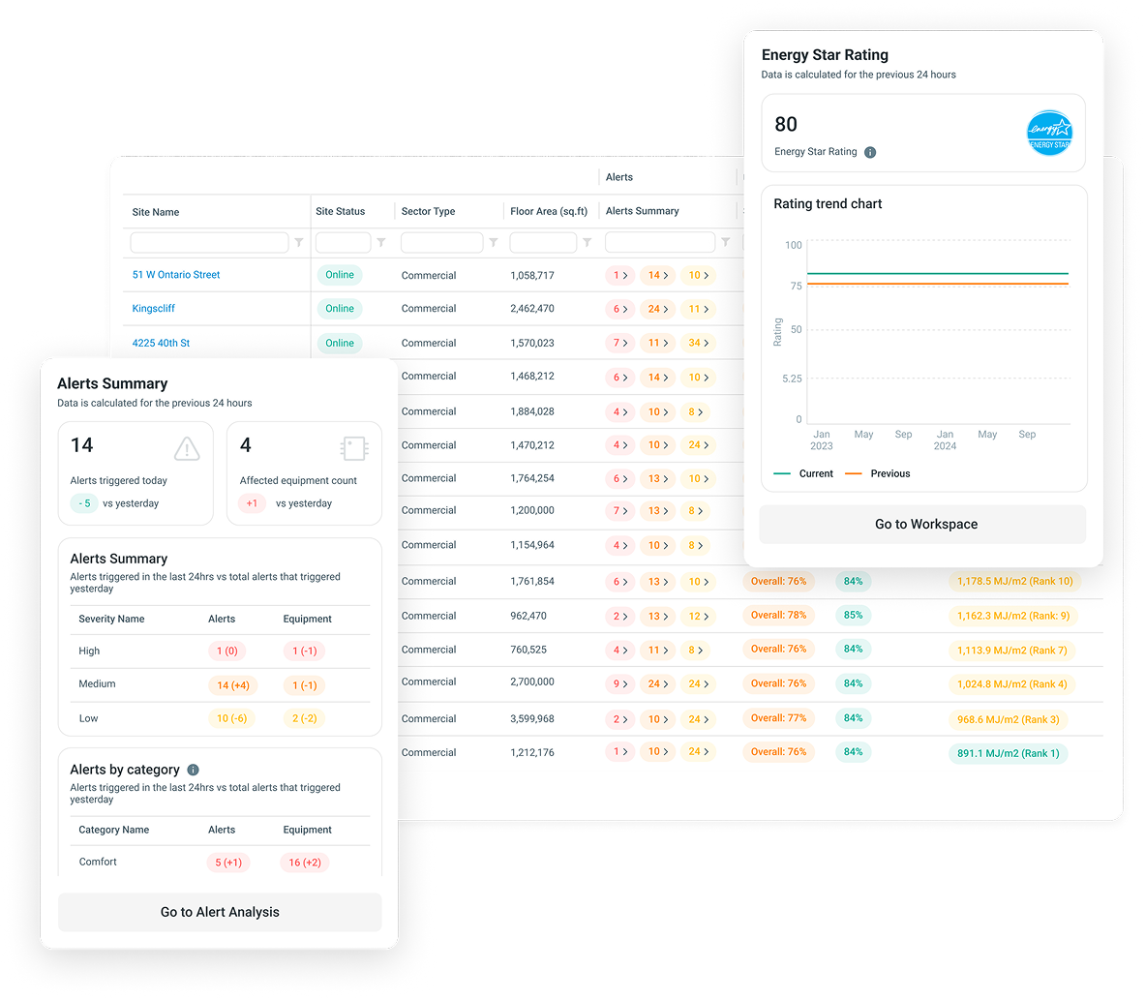This screenshot has width=1145, height=1000.
Task: Expand high alerts chip '6' in Kingscliff row
Action: click(x=620, y=309)
